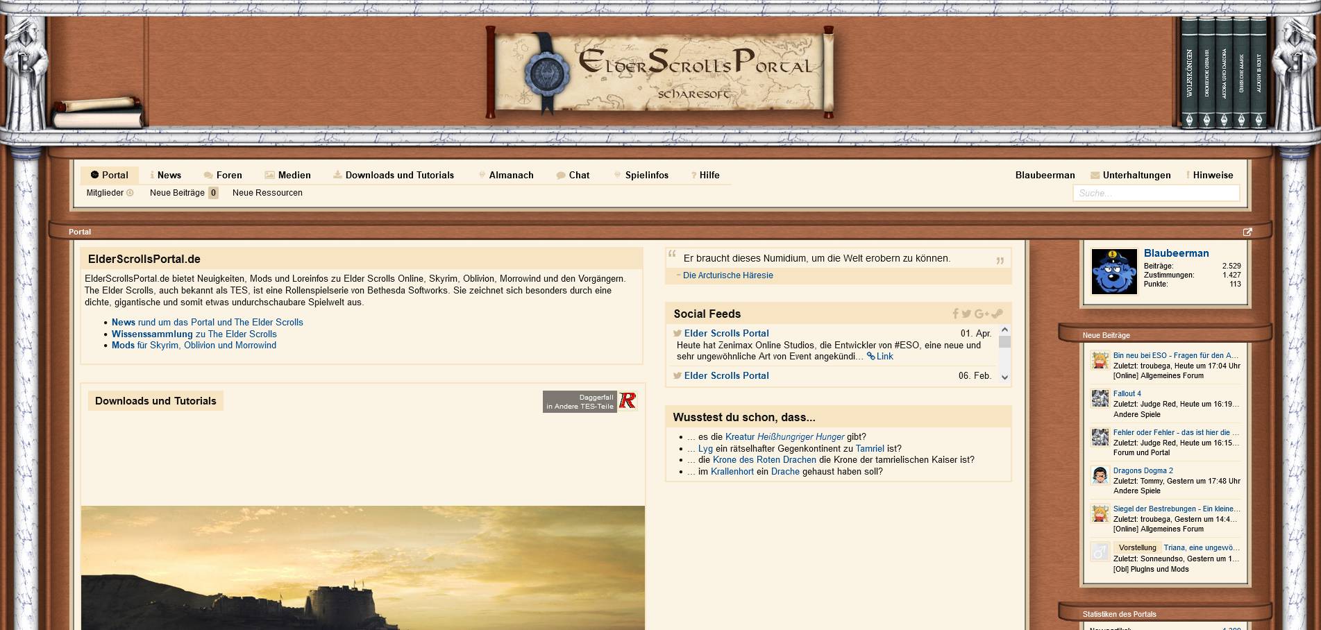Open the Hinweise notifications menu
1321x630 pixels.
(x=1212, y=176)
